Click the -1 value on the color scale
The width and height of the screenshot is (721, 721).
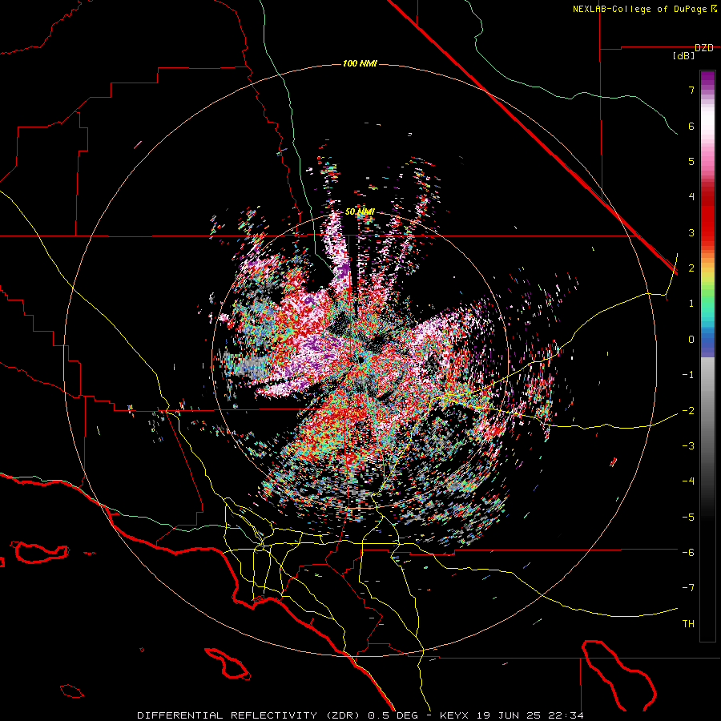688,375
